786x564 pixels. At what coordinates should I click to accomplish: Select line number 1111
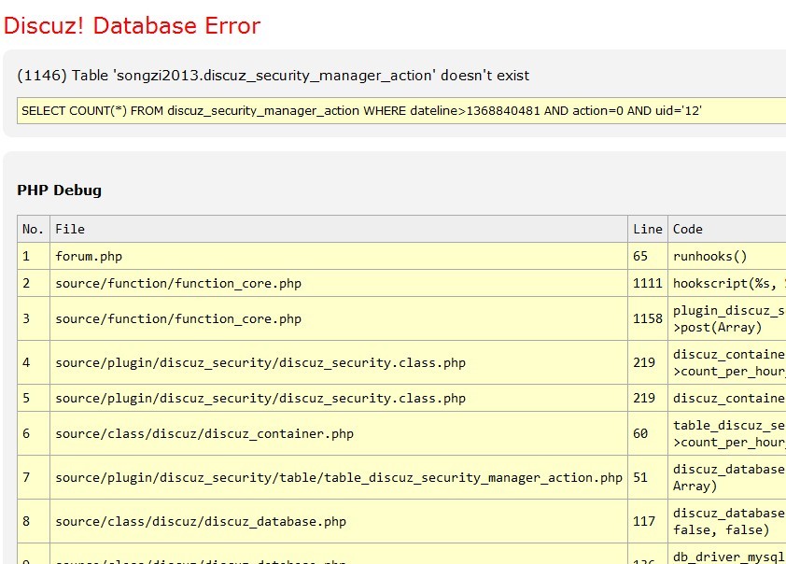tap(648, 283)
